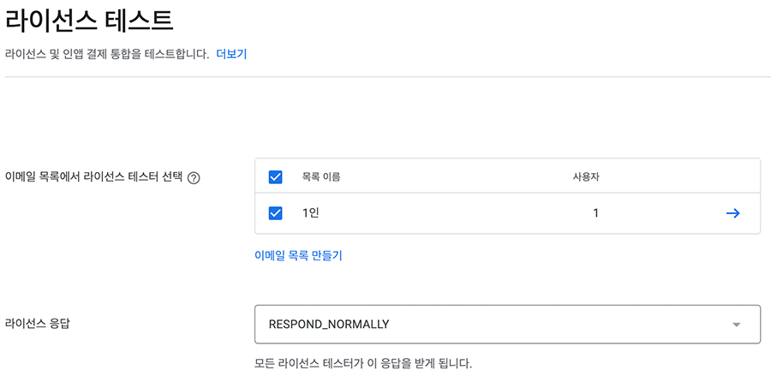Click the 목록 이름 column header
The image size is (771, 382).
tap(321, 177)
